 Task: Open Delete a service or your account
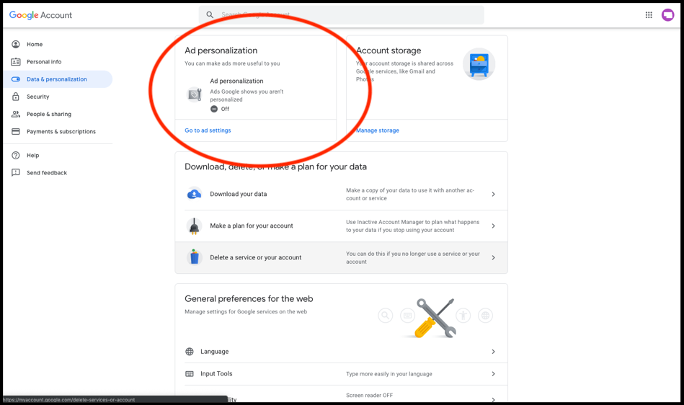(x=341, y=258)
